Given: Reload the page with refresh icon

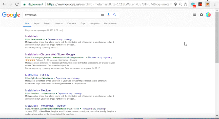Looking at the screenshot, I should click(x=17, y=4).
